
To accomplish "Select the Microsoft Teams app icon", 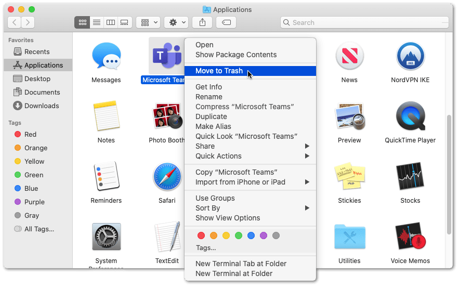I will [x=166, y=56].
